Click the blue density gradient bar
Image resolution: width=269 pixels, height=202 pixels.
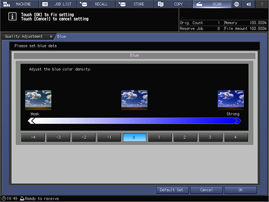[x=134, y=121]
